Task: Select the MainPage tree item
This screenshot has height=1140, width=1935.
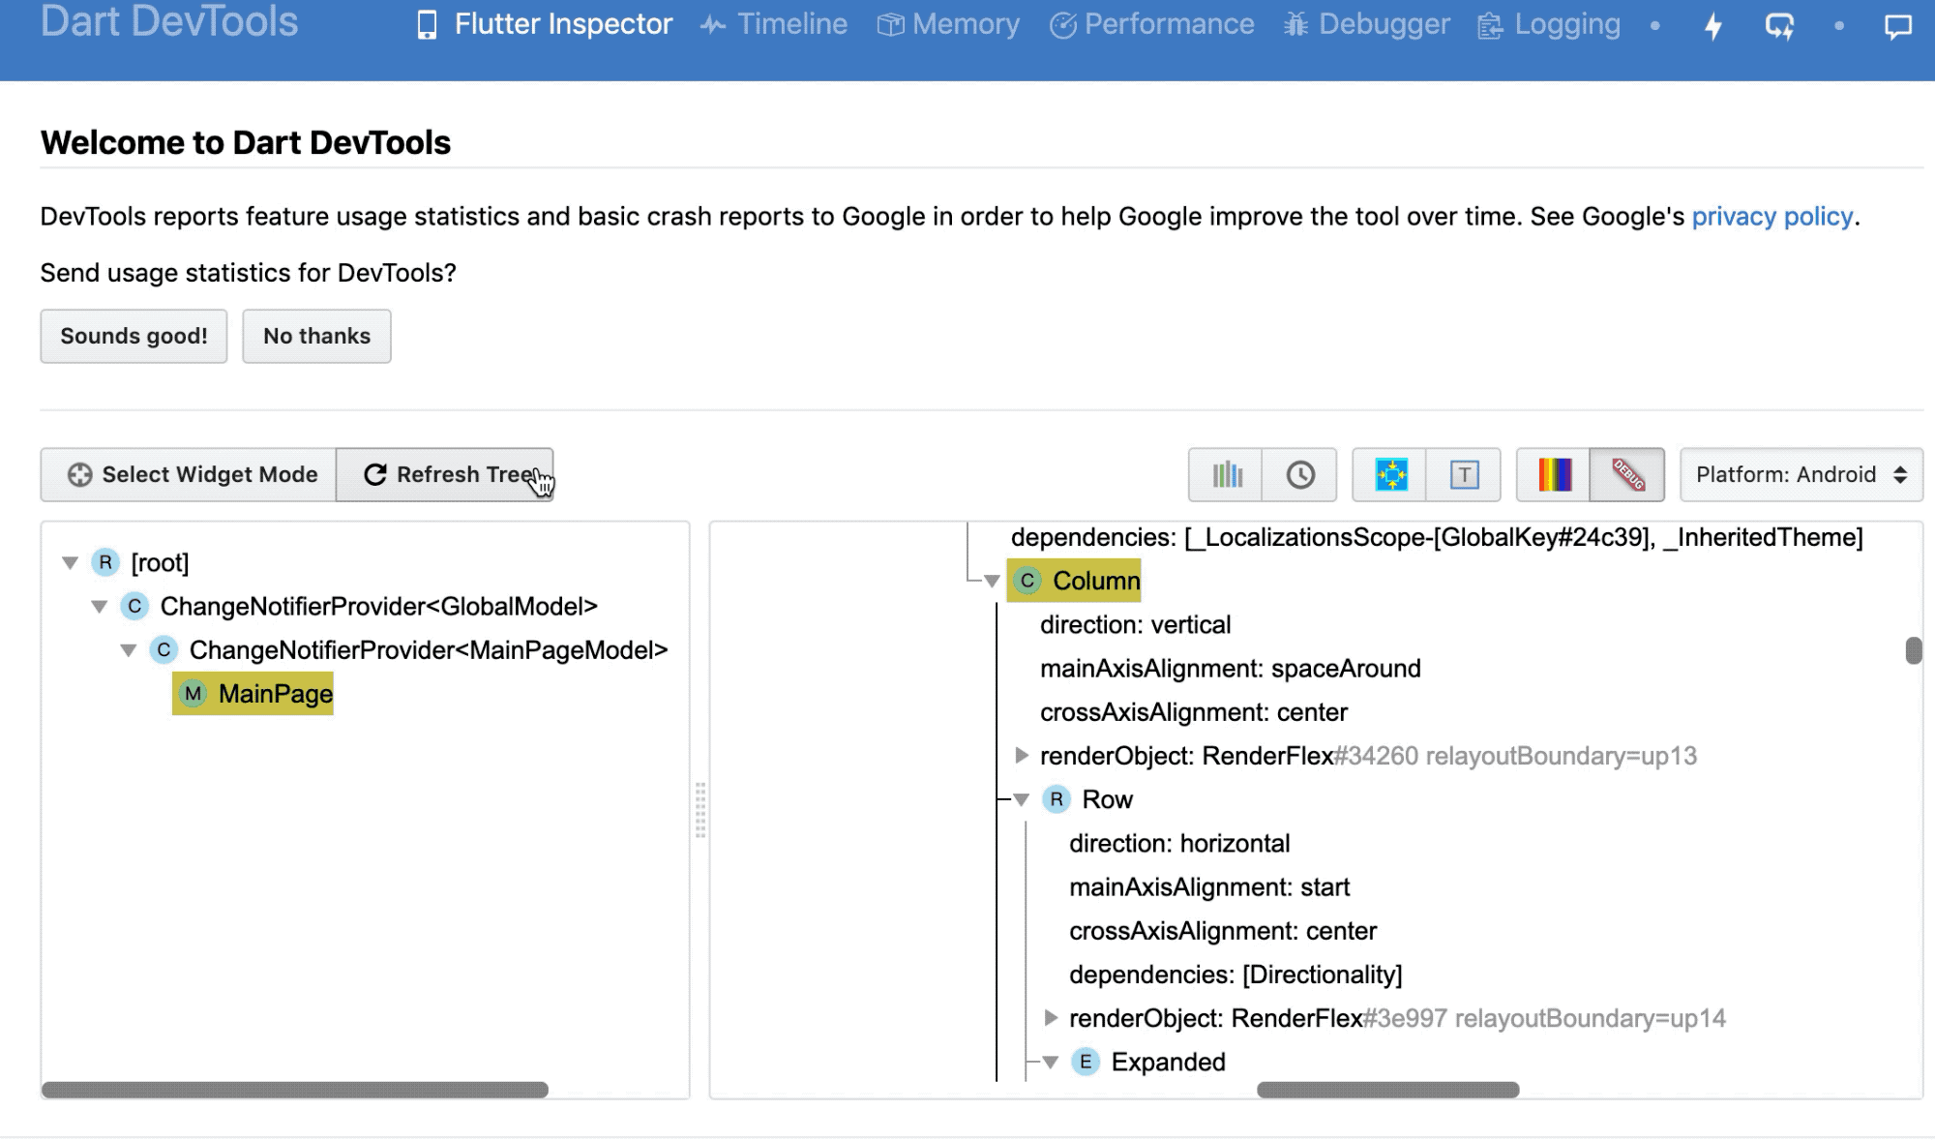Action: pos(253,694)
